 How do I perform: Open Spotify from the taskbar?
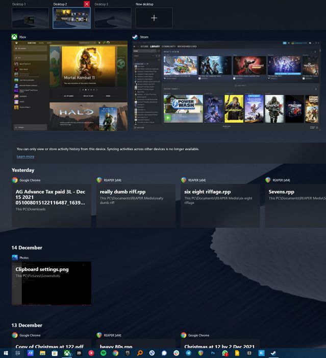pos(104,353)
